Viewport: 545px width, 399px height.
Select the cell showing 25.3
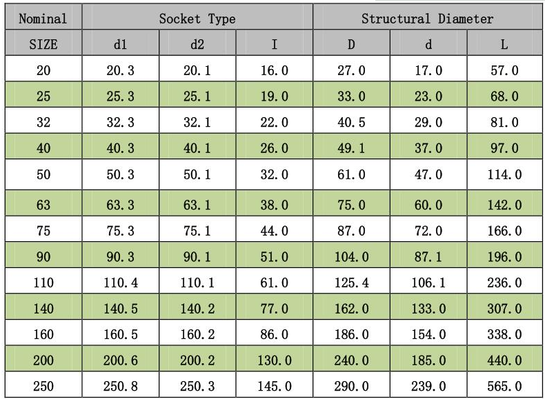121,94
